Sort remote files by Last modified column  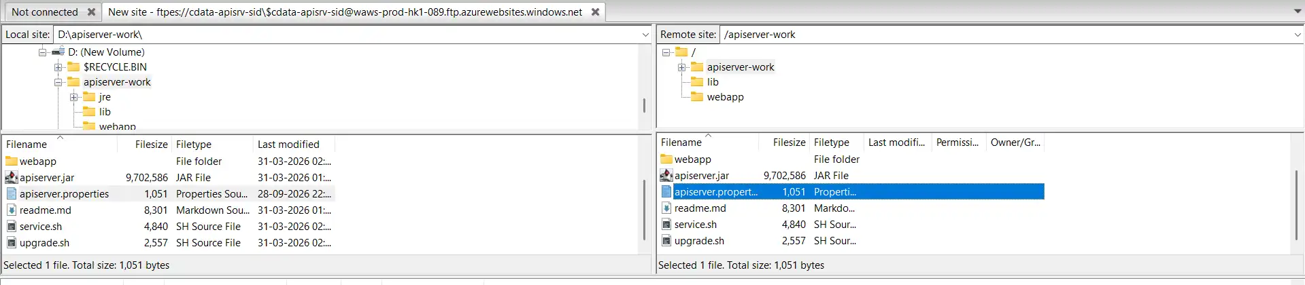click(898, 142)
